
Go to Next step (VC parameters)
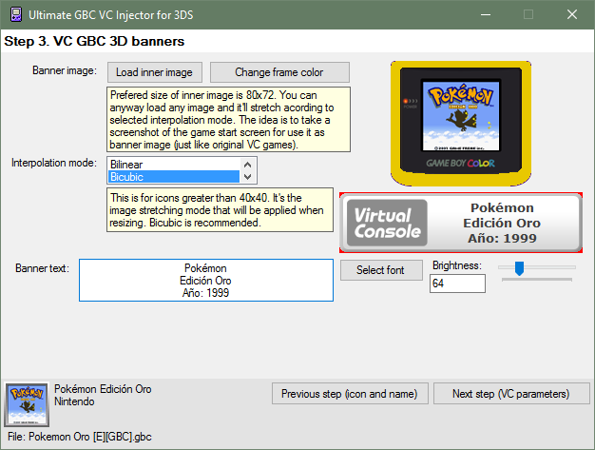pyautogui.click(x=511, y=394)
